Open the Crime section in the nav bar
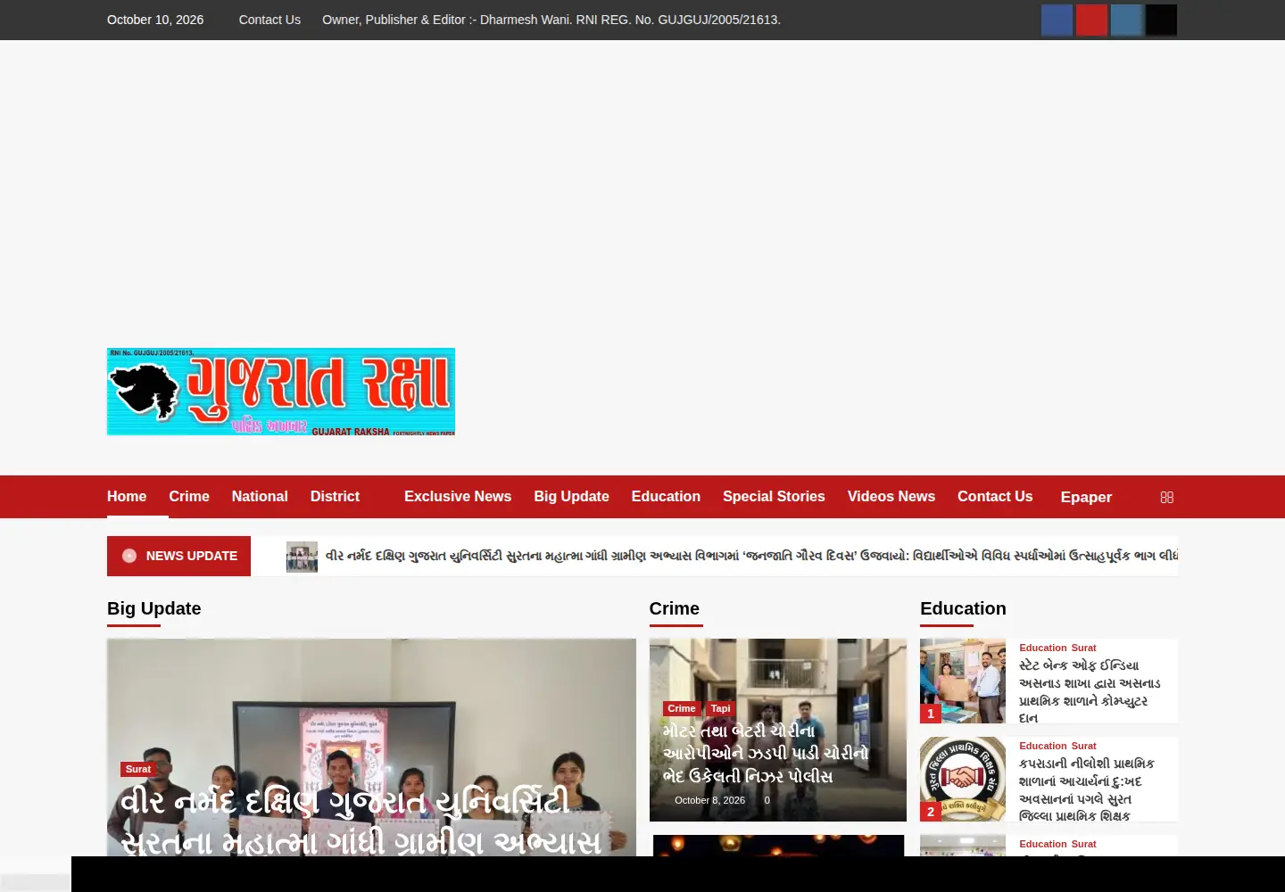 [189, 496]
